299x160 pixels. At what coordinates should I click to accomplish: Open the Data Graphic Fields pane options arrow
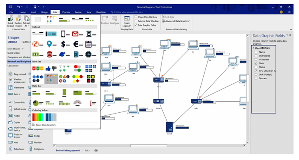point(287,35)
